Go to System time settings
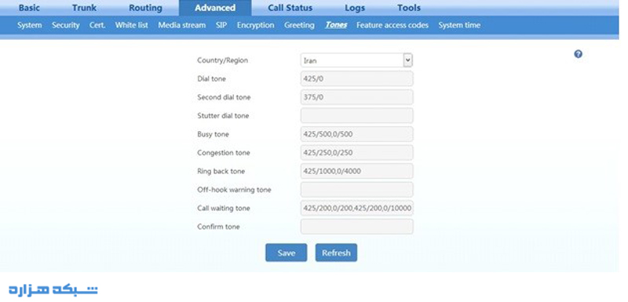Viewport: 628px width, 302px height. [459, 25]
